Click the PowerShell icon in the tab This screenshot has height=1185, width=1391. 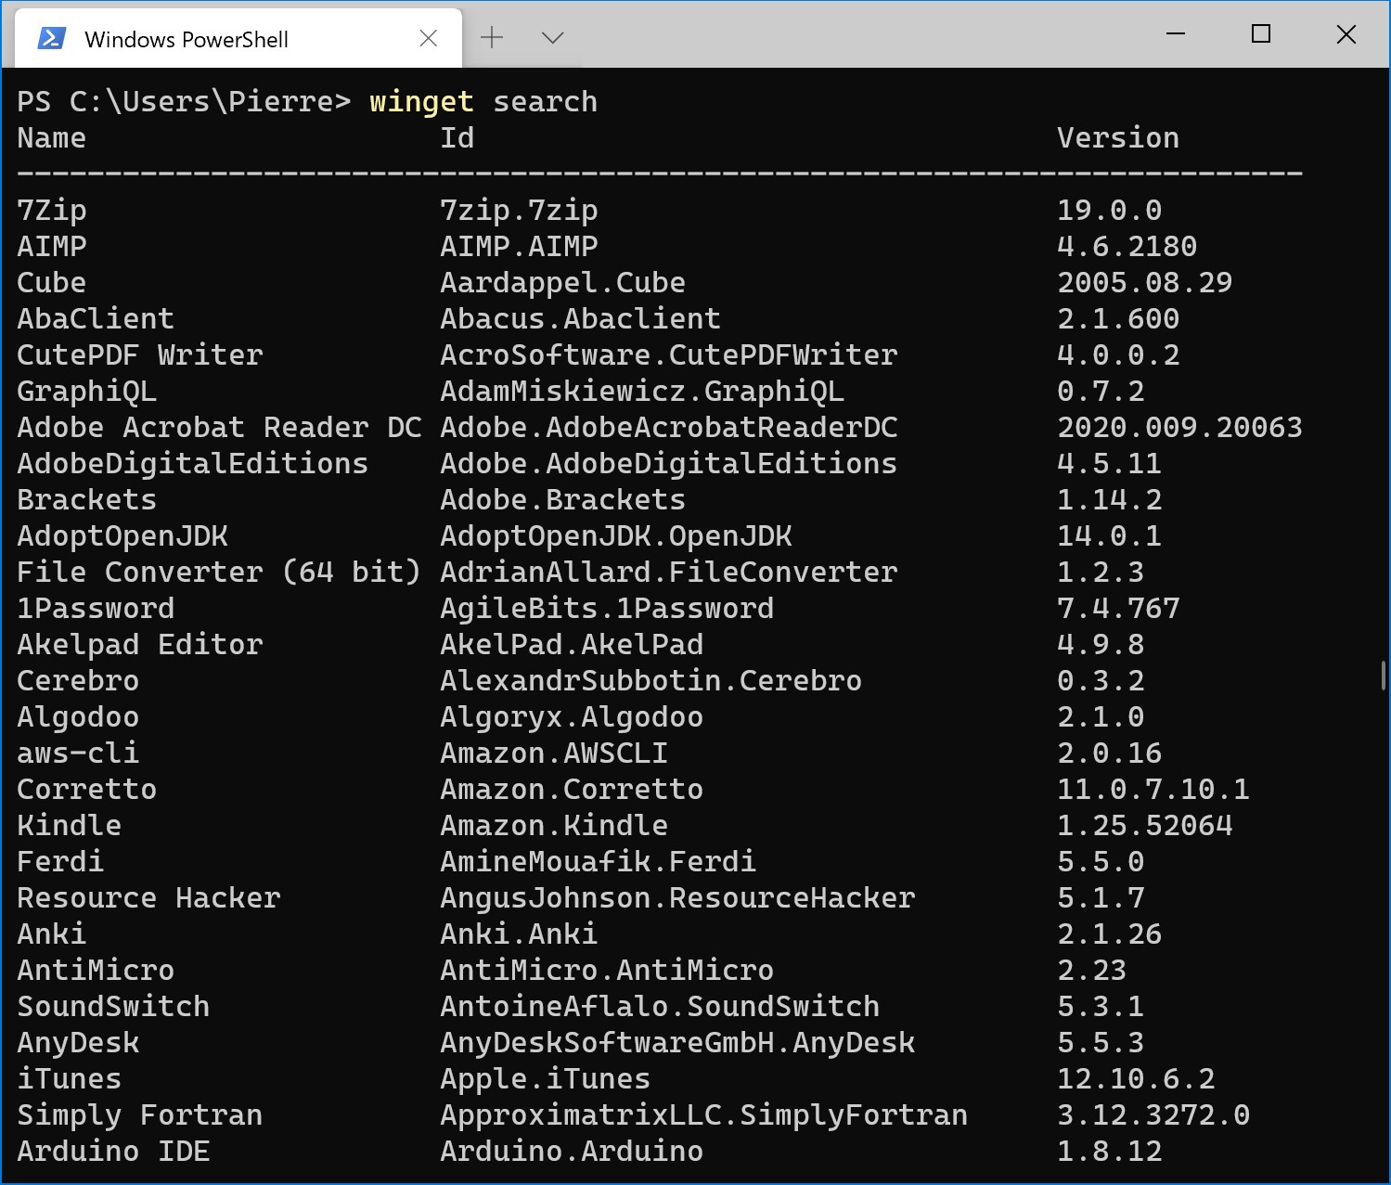point(51,38)
